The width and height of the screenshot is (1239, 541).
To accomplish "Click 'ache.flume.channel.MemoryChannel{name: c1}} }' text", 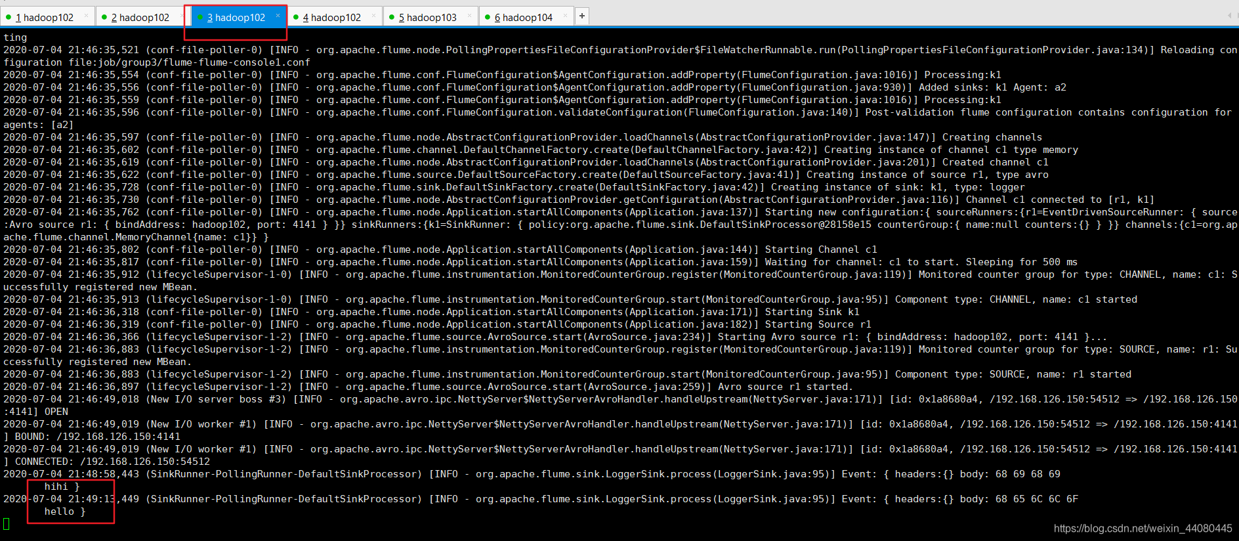I will pos(136,237).
